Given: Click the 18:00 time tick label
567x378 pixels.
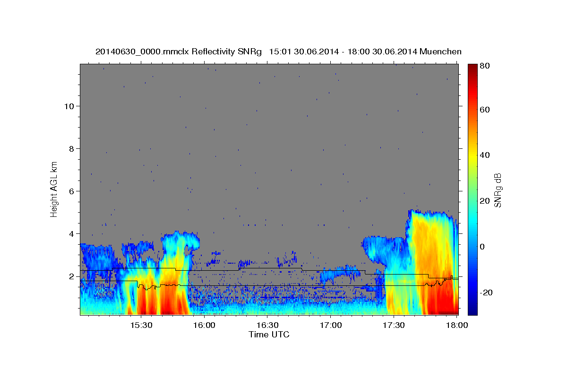Looking at the screenshot, I should [x=457, y=325].
